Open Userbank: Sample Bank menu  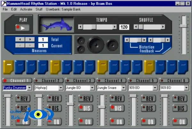(x=63, y=9)
